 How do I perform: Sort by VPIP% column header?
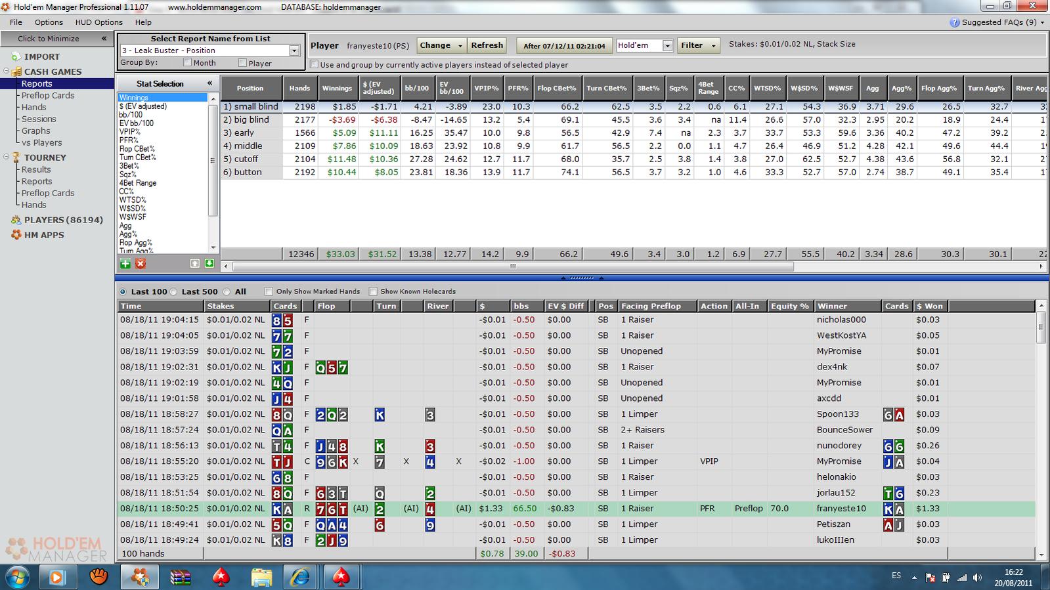pyautogui.click(x=486, y=88)
